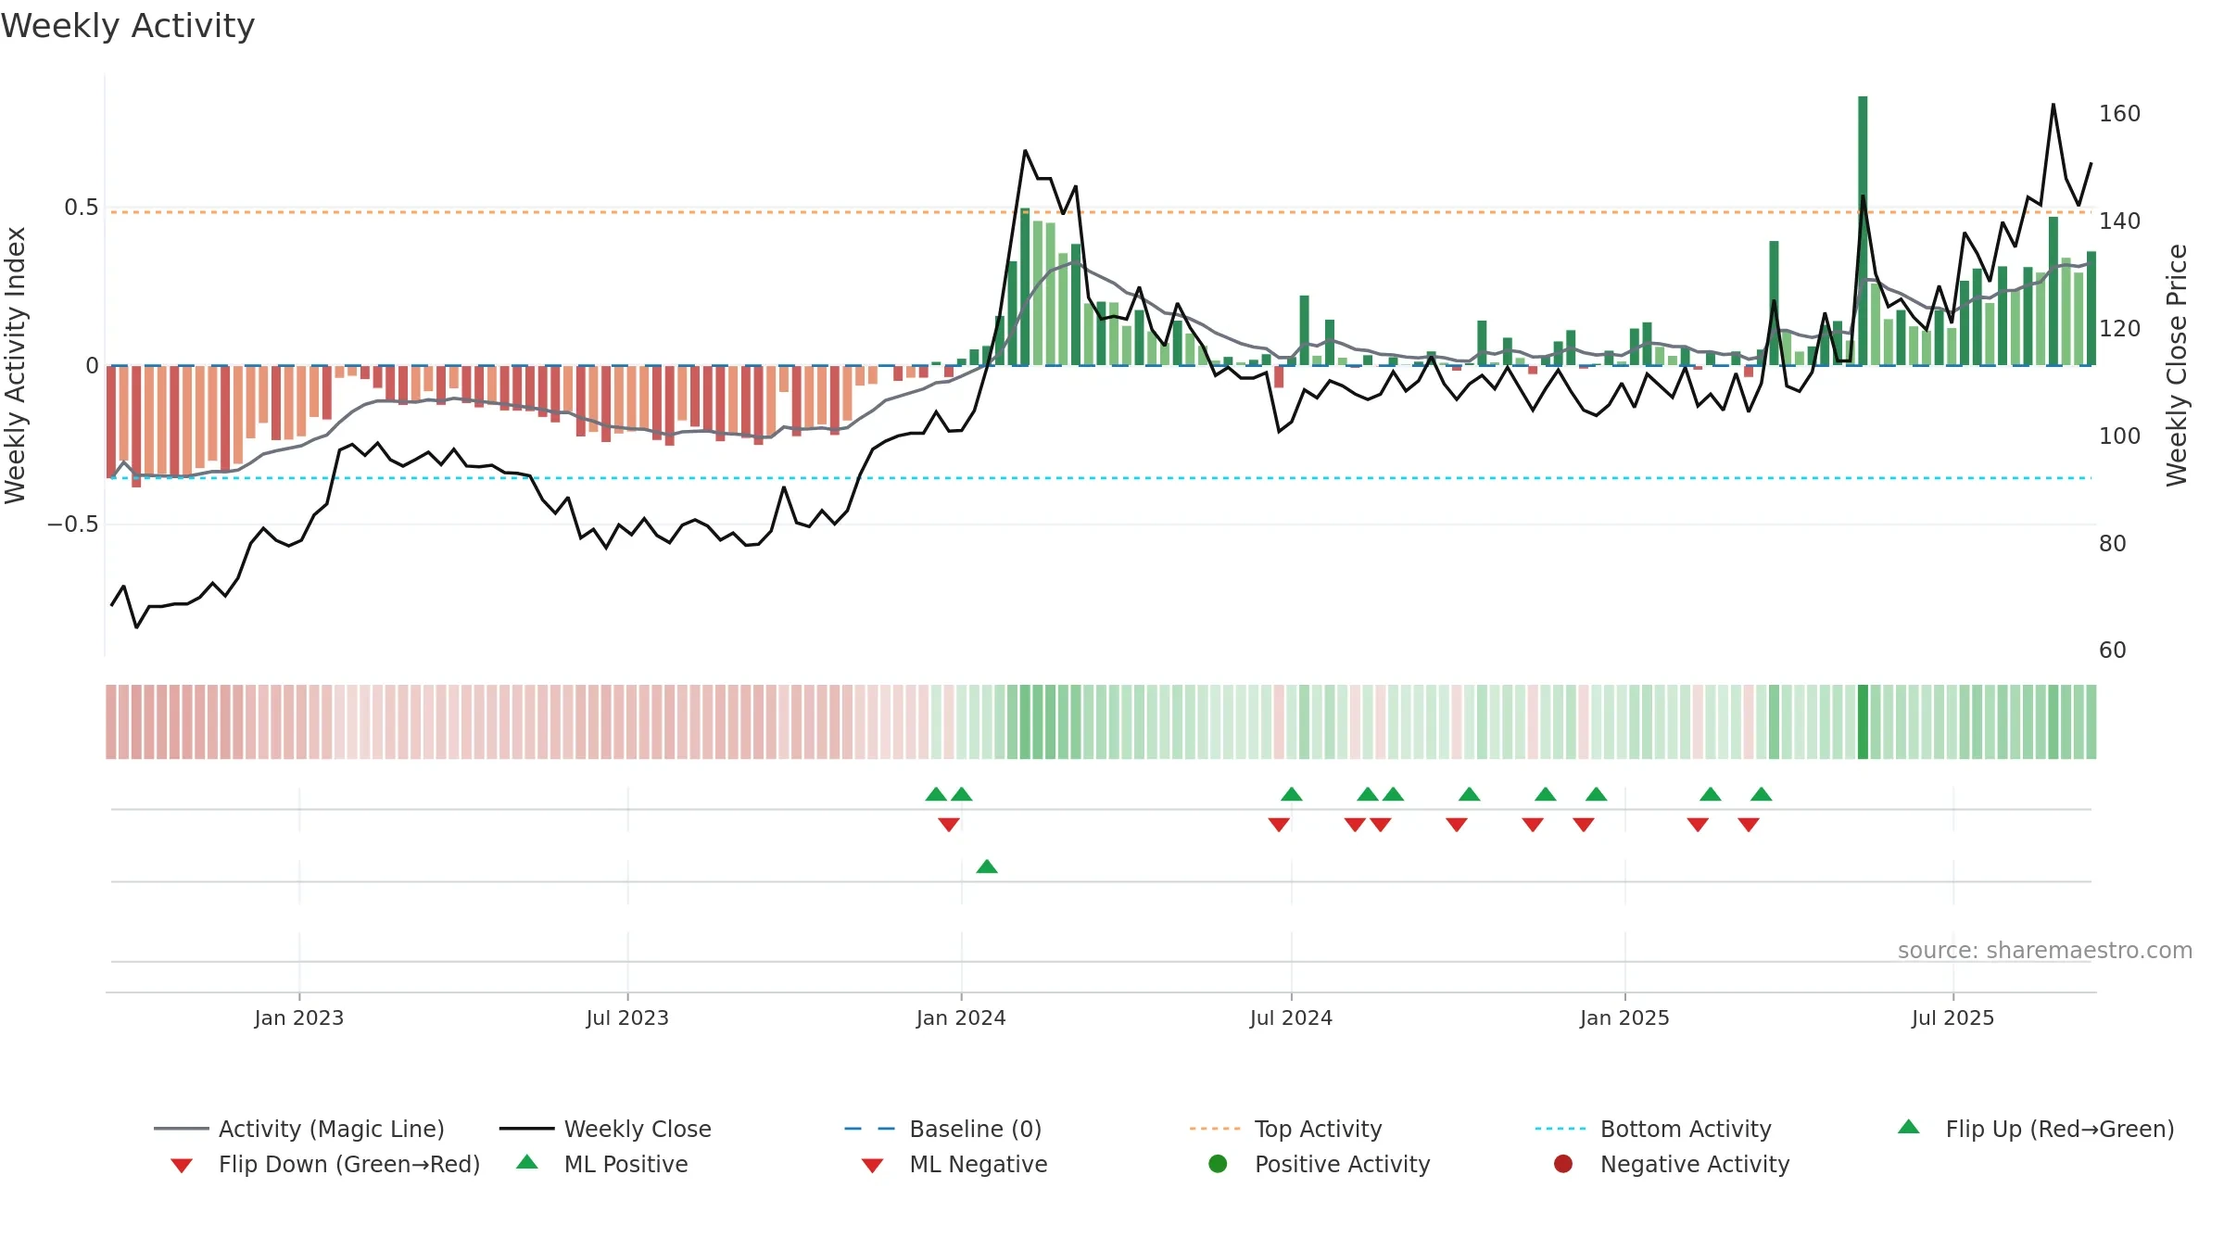Click the 60 tick on the price axis
This screenshot has width=2224, height=1251.
[x=2113, y=651]
